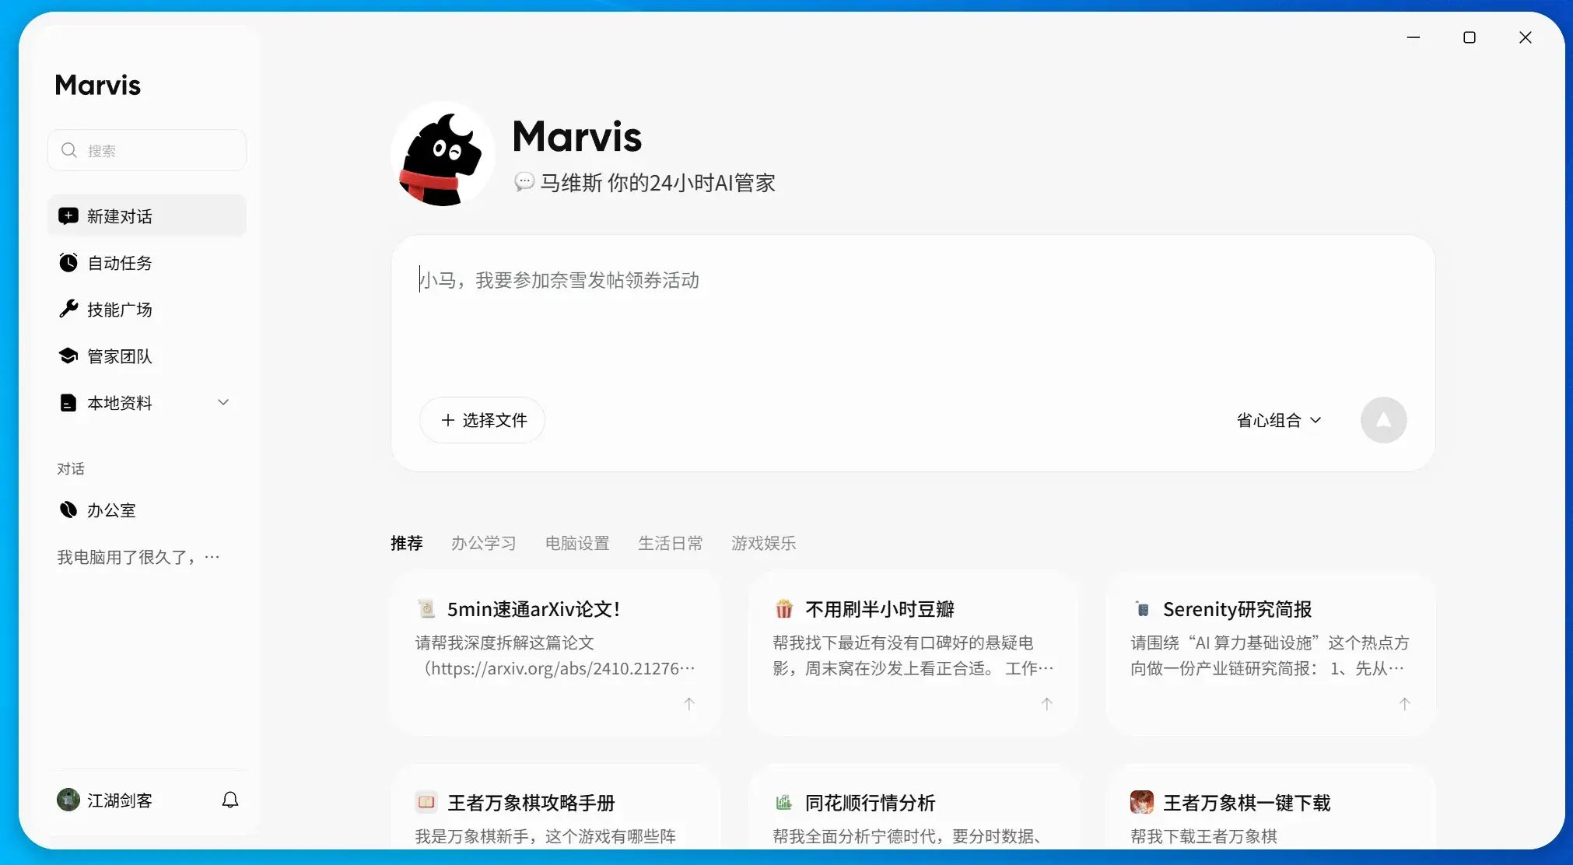1573x865 pixels.
Task: Click the send arrow button
Action: pyautogui.click(x=1383, y=420)
